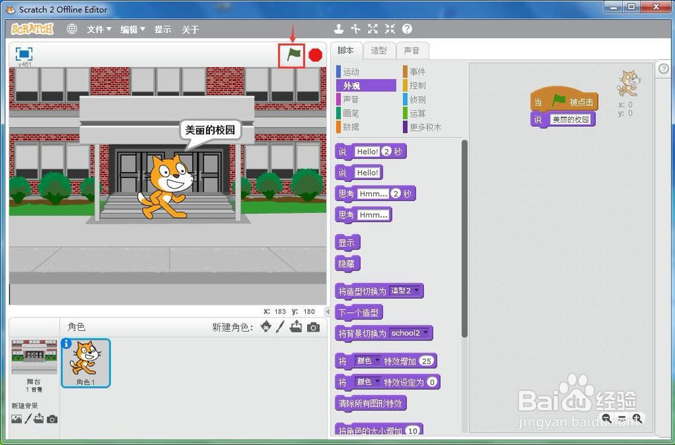
Task: Upload backdrop from file
Action: (38, 418)
